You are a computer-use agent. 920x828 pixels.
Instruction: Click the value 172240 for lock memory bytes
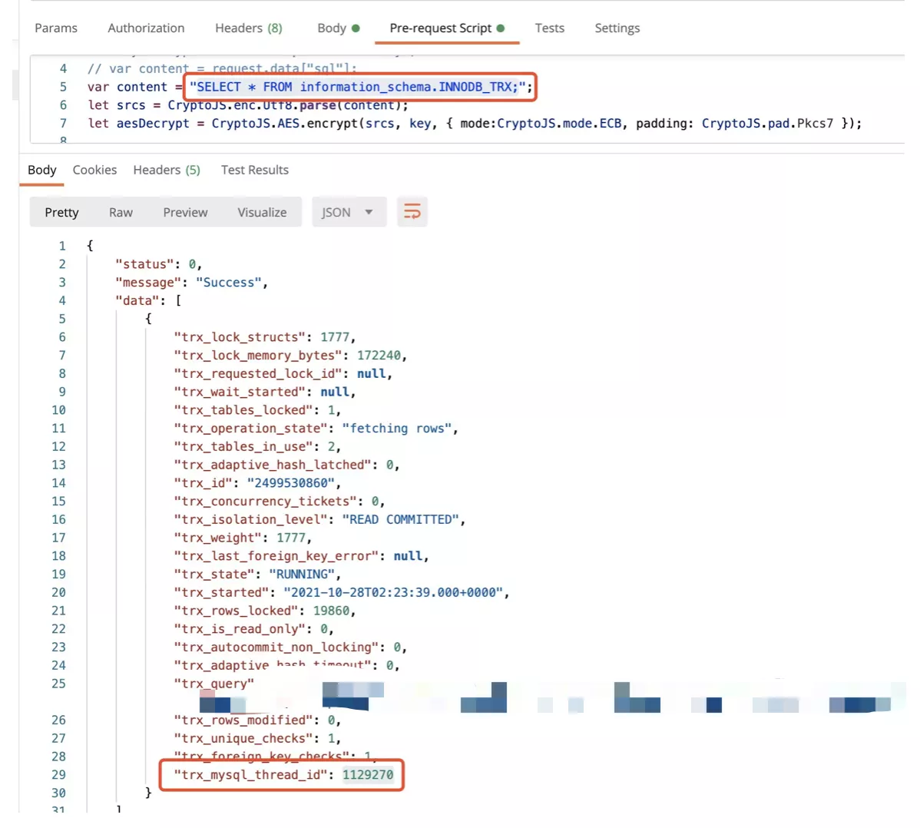[379, 355]
